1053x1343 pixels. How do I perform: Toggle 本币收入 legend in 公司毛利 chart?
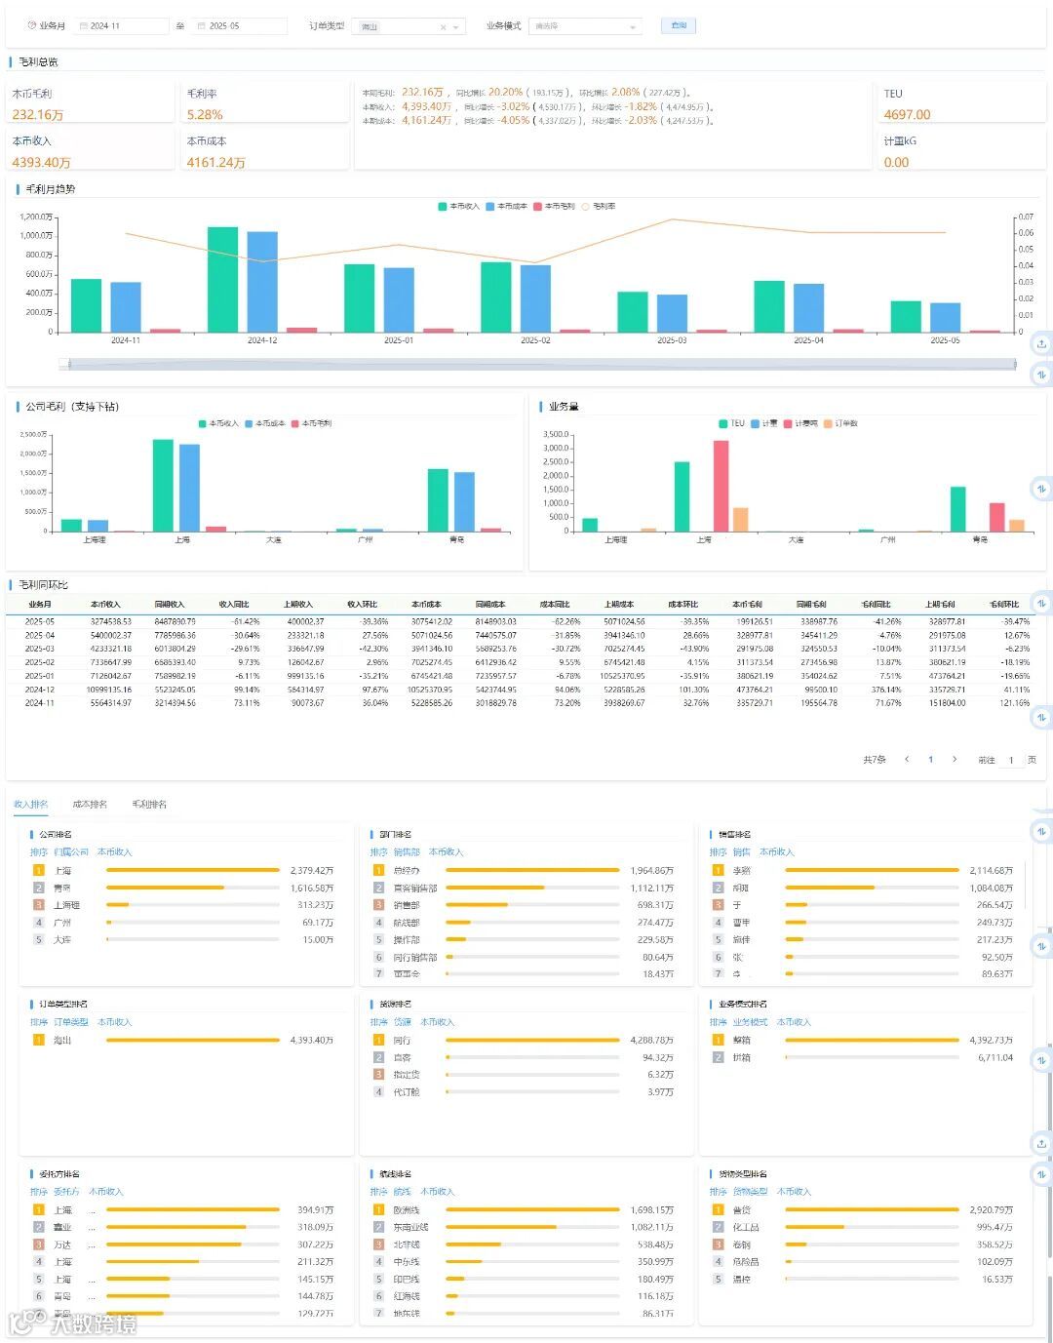click(x=218, y=423)
